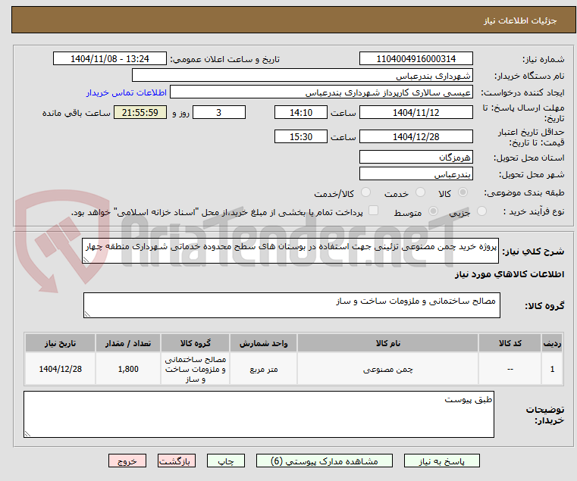Choose the متوسط purchase type radio
The image size is (577, 481).
coord(433,211)
